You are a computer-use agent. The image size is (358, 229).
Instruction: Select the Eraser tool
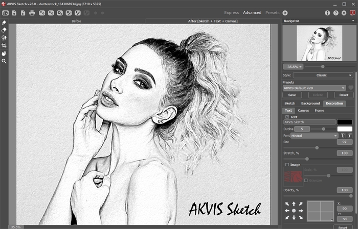[x=4, y=30]
